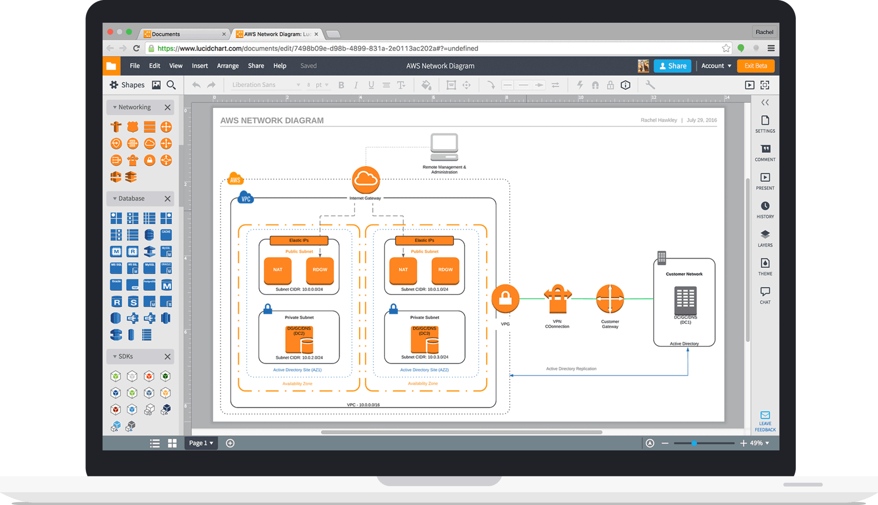Screen dimensions: 878x505
Task: Apply bold formatting
Action: (341, 85)
